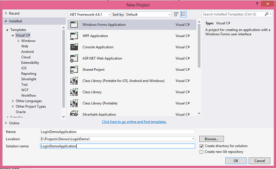The width and height of the screenshot is (276, 169).
Task: Open the dialog help question mark
Action: click(x=257, y=4)
